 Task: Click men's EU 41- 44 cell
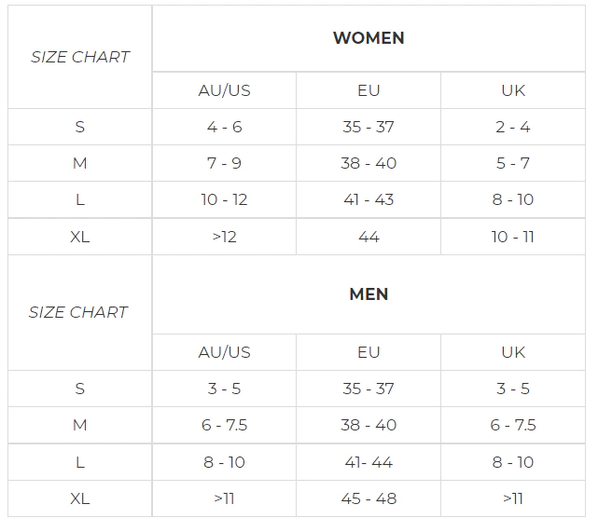tap(369, 462)
